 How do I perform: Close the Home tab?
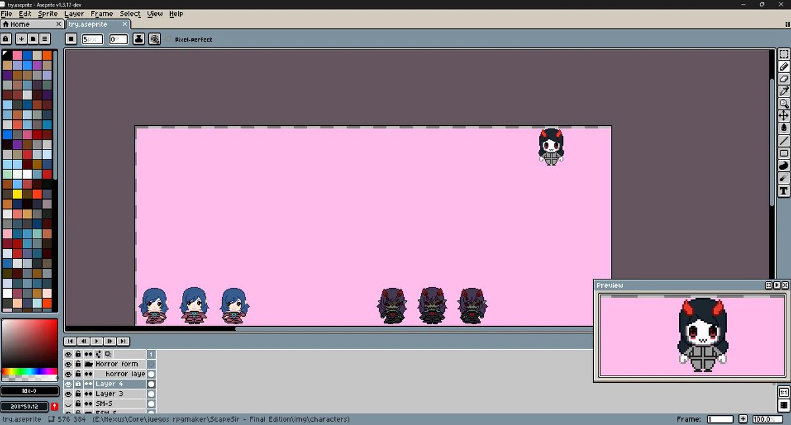click(58, 24)
